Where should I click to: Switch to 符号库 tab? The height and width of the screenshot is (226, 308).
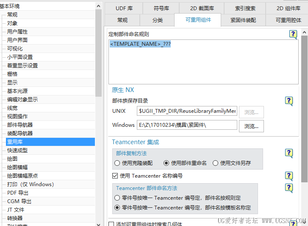(x=161, y=8)
